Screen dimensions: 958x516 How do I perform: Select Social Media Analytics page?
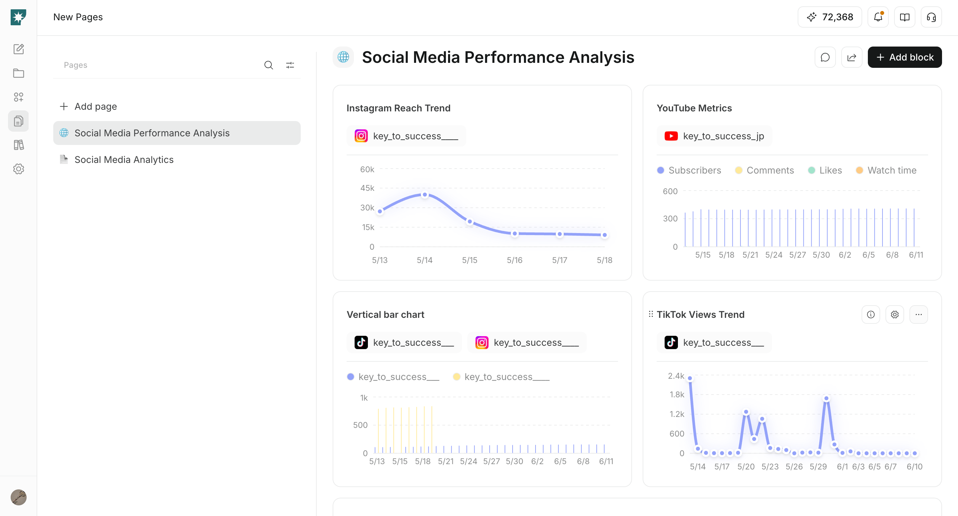click(x=177, y=160)
